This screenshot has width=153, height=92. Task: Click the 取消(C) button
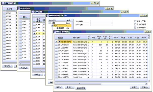tap(70, 87)
